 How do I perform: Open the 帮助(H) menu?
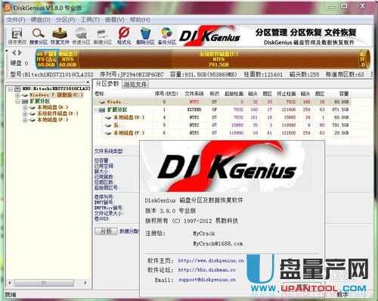point(140,20)
